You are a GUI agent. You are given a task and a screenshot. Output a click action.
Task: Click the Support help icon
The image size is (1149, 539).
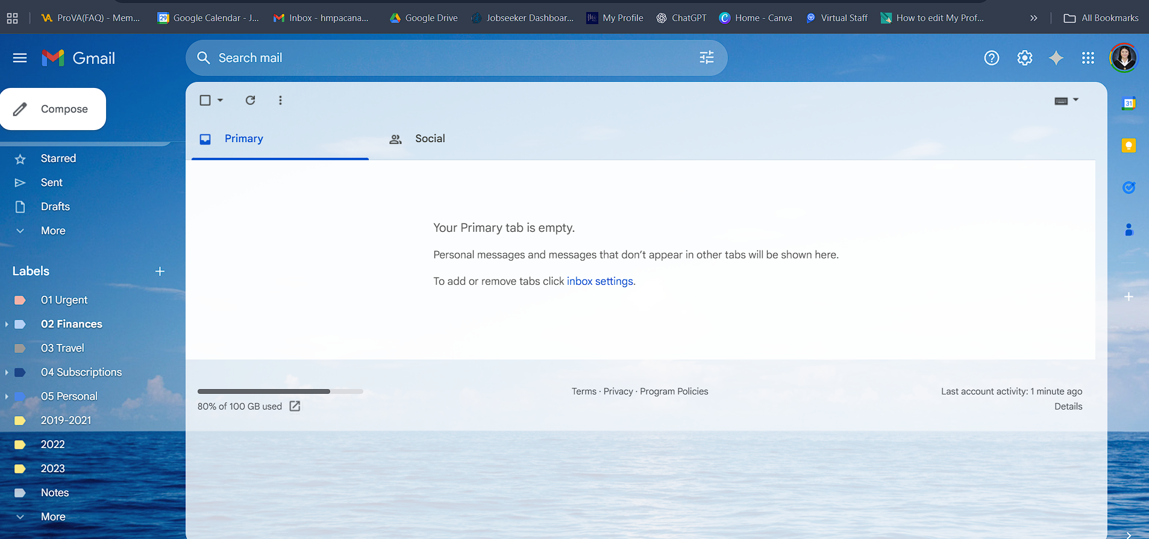coord(991,58)
